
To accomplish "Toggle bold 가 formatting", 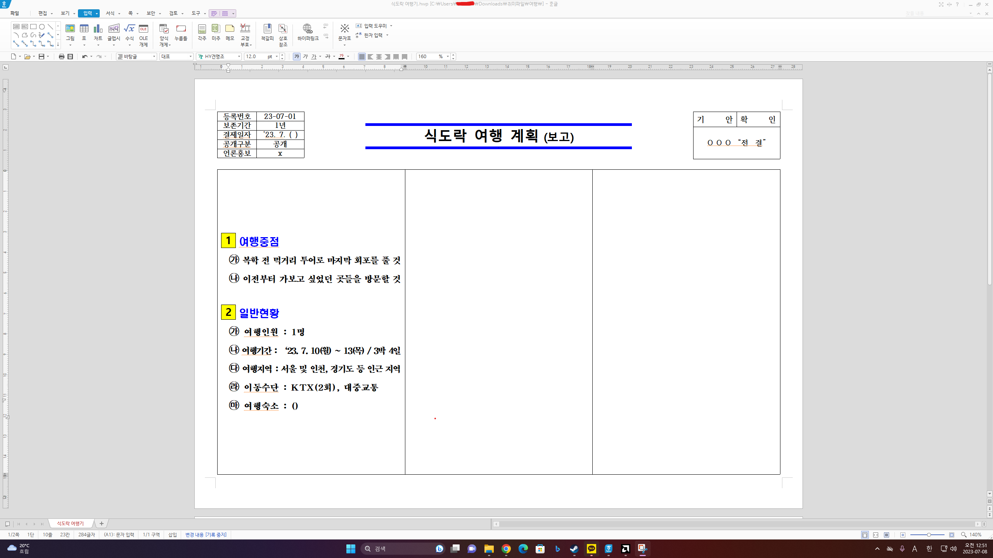I will click(x=296, y=57).
